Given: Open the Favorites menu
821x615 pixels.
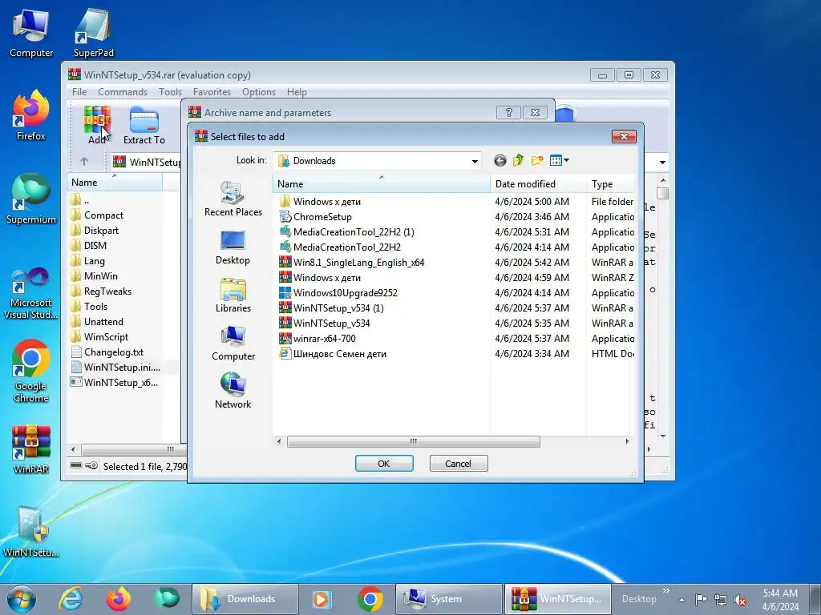Looking at the screenshot, I should pyautogui.click(x=212, y=92).
